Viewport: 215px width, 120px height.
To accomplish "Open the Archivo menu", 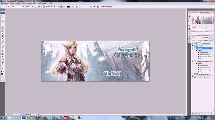I will pyautogui.click(x=5, y=4).
